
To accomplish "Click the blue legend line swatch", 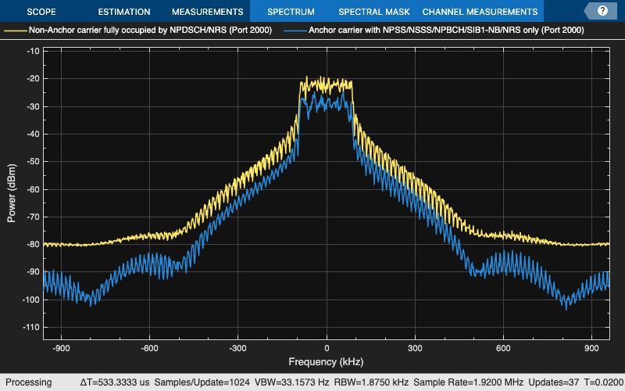I will (x=295, y=30).
